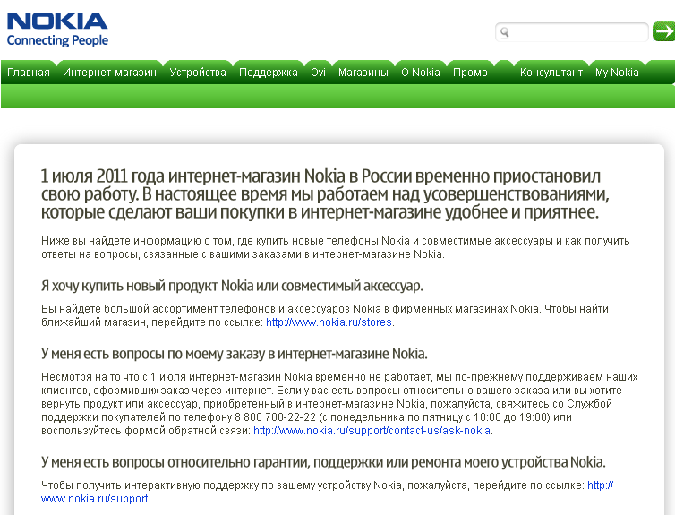Click the main heading about 1 июля 2011
Screen dimensions: 675x515
325,194
